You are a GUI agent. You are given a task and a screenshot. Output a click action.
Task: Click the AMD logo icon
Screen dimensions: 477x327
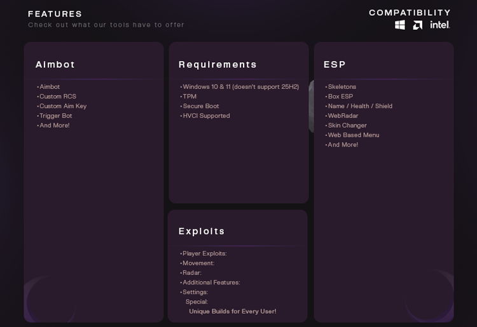(x=417, y=25)
